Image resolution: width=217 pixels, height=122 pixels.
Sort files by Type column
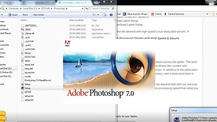pos(94,20)
